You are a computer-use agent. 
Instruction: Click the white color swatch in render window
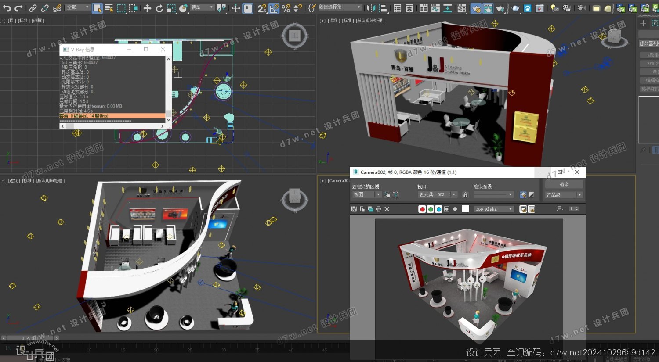[466, 209]
